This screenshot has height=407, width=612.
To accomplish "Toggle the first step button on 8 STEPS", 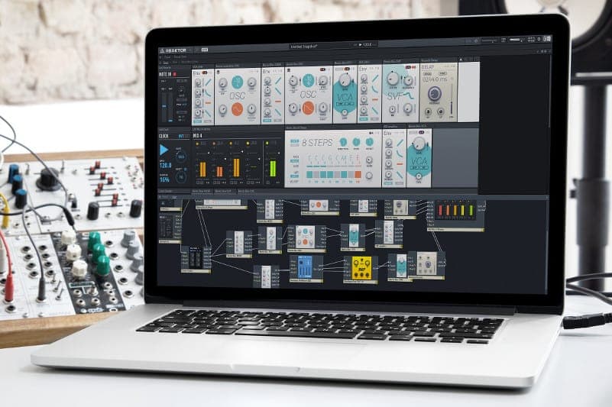I will coord(309,174).
